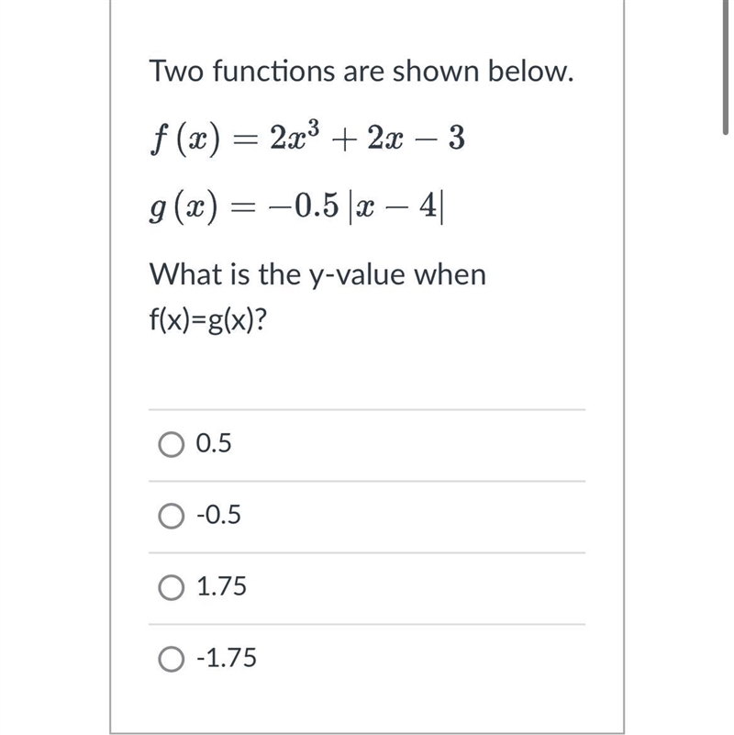Mark the -1.75 radio button
Image resolution: width=734 pixels, height=735 pixels.
coord(171,659)
